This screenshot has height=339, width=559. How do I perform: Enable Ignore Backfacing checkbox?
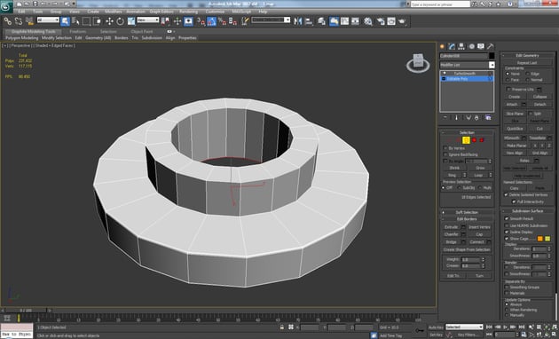coord(445,154)
